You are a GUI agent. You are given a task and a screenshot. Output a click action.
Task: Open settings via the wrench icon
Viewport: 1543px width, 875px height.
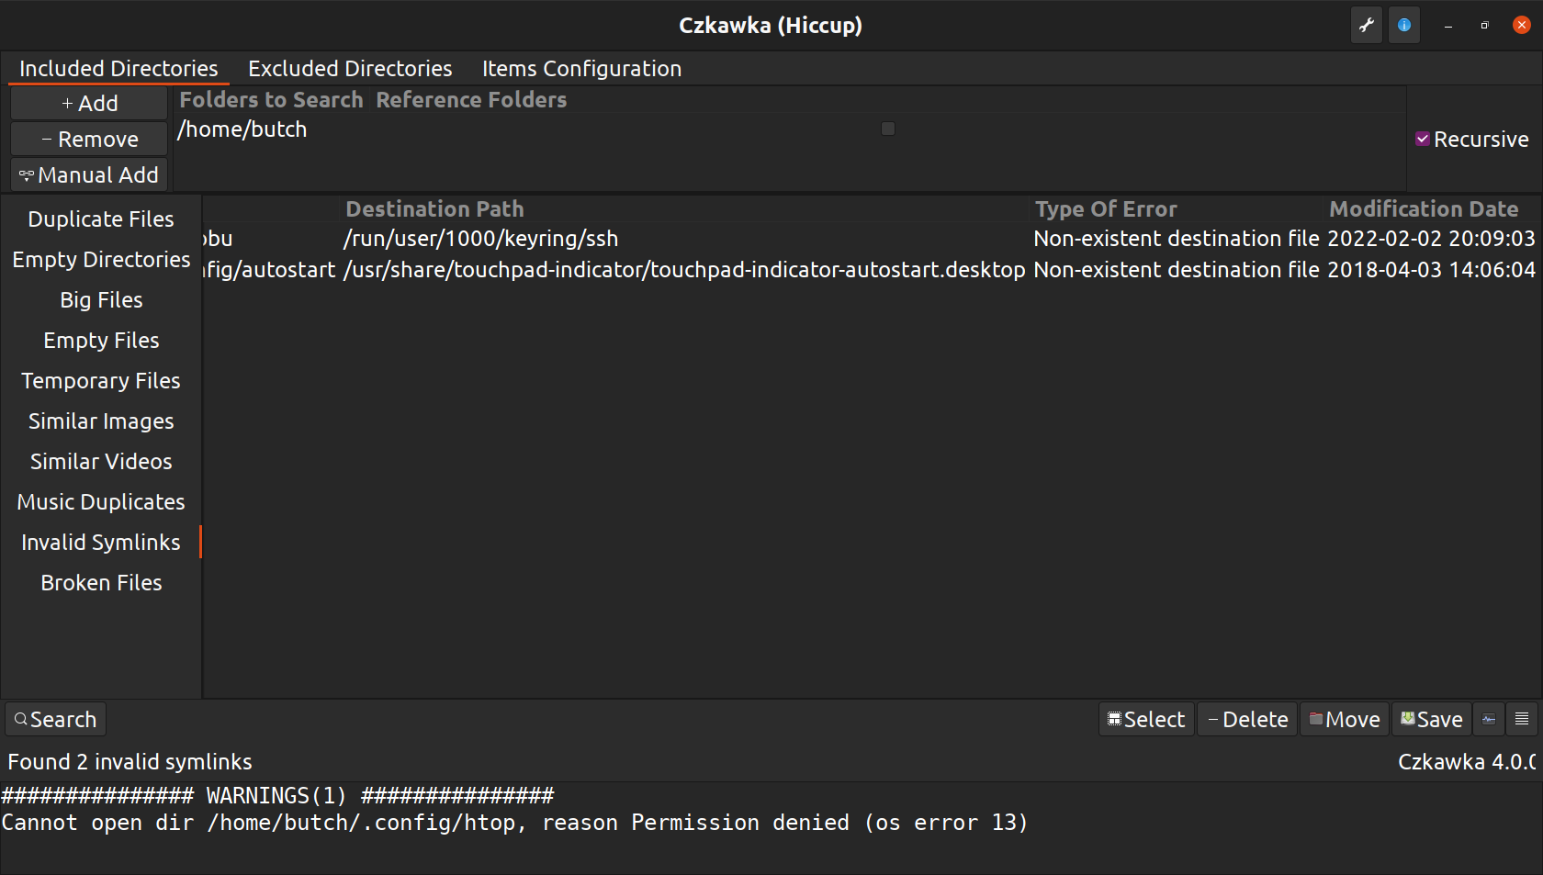[x=1366, y=25]
